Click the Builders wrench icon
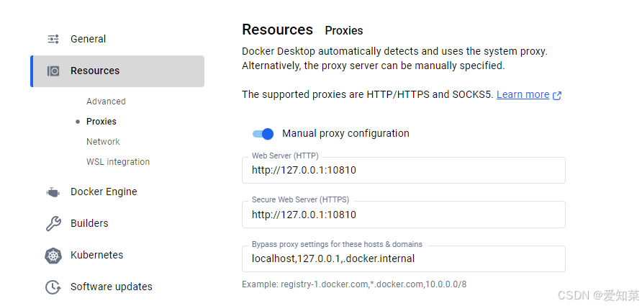 [x=53, y=224]
